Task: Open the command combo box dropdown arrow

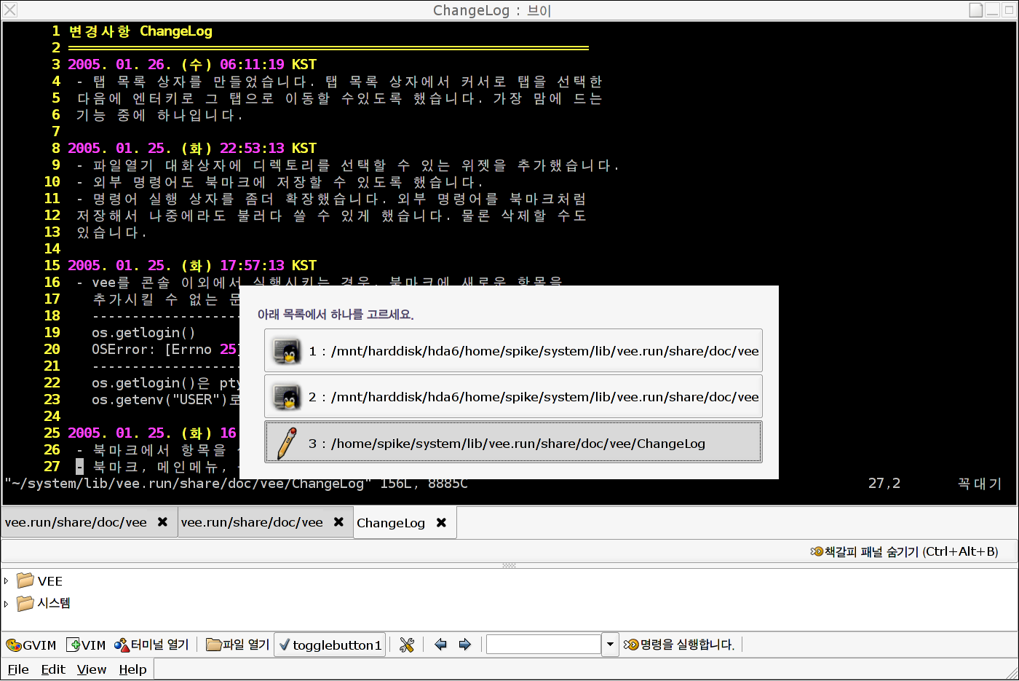Action: click(610, 645)
